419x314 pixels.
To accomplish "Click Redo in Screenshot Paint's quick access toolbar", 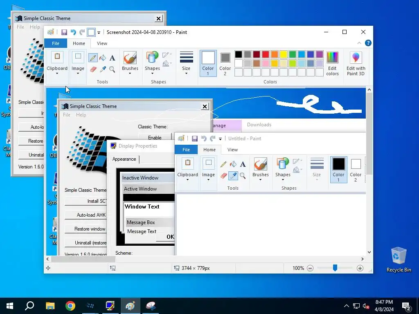I will [82, 32].
